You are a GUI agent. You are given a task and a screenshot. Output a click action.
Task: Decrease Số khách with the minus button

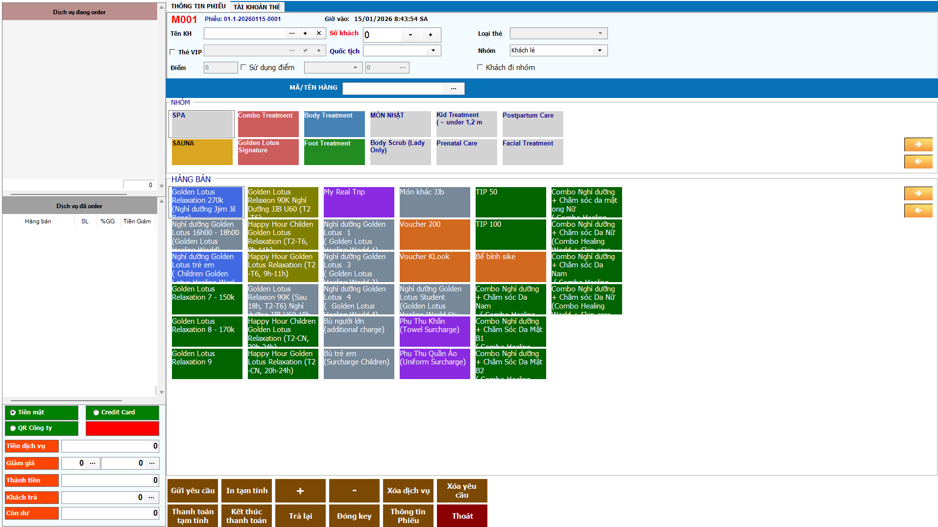410,35
